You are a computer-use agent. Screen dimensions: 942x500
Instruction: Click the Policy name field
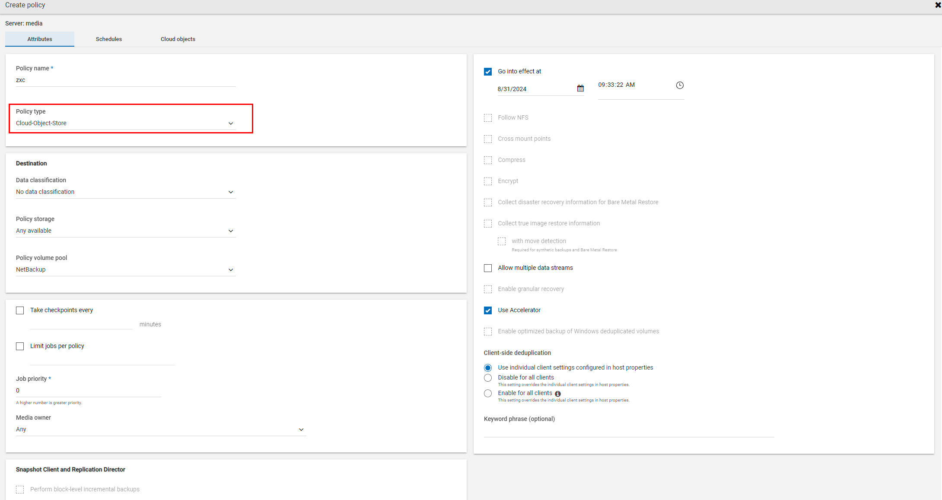126,80
